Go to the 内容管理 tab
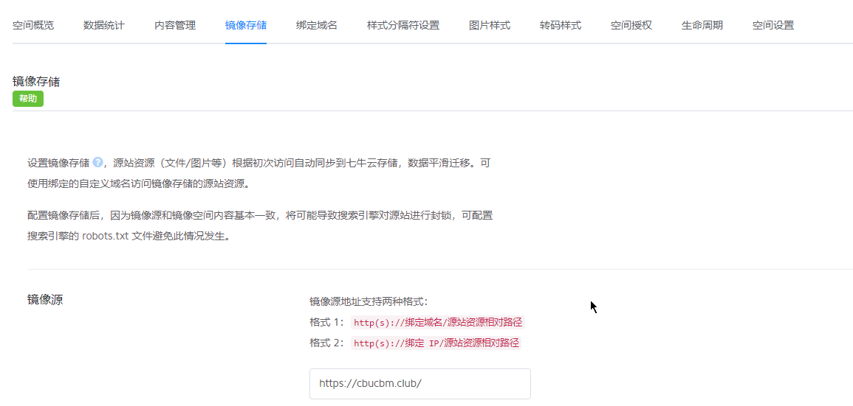The image size is (853, 406). (175, 25)
